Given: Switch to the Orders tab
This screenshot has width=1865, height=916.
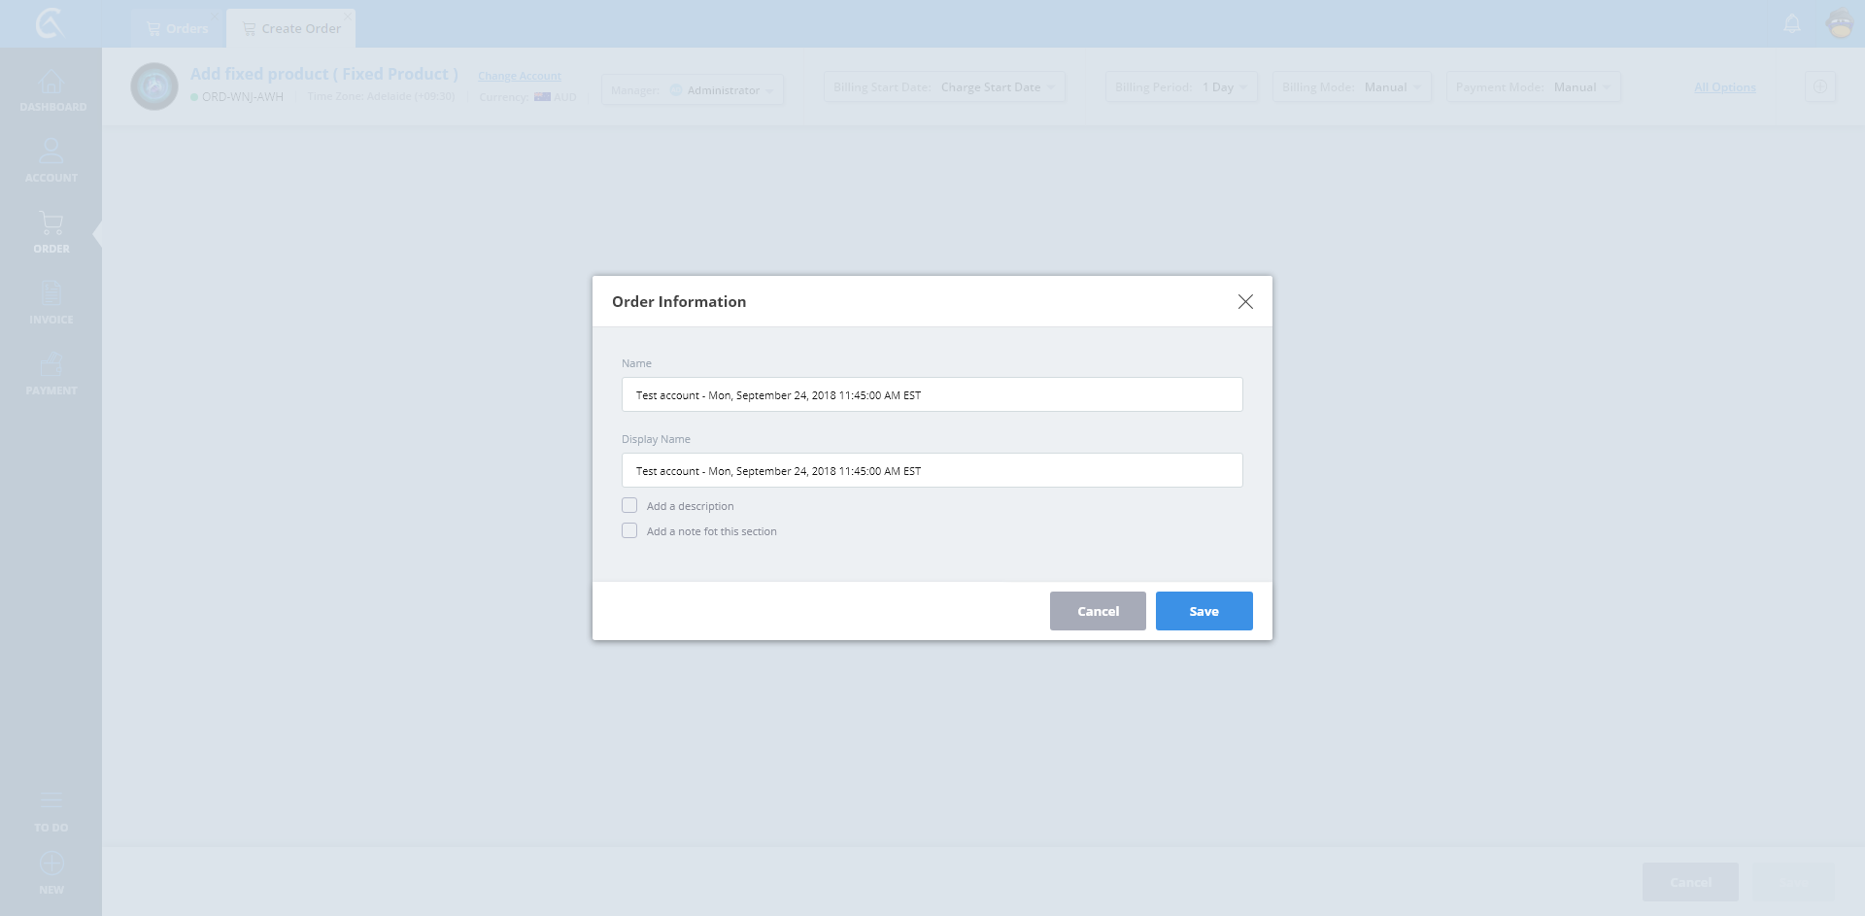Looking at the screenshot, I should click(178, 28).
